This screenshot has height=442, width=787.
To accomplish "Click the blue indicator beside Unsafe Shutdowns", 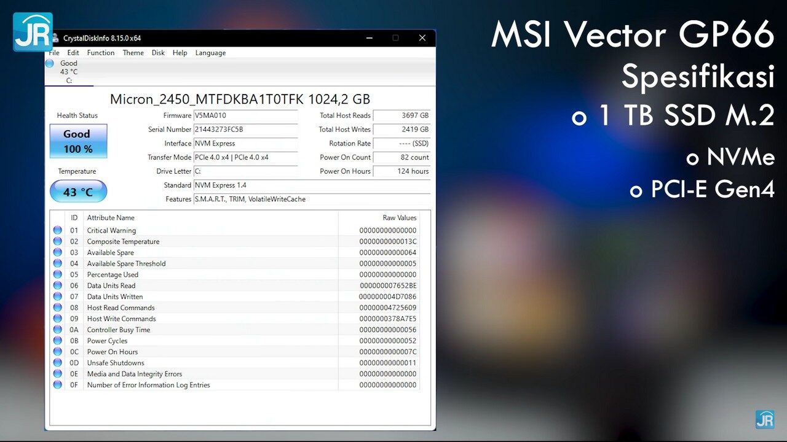I will (57, 363).
